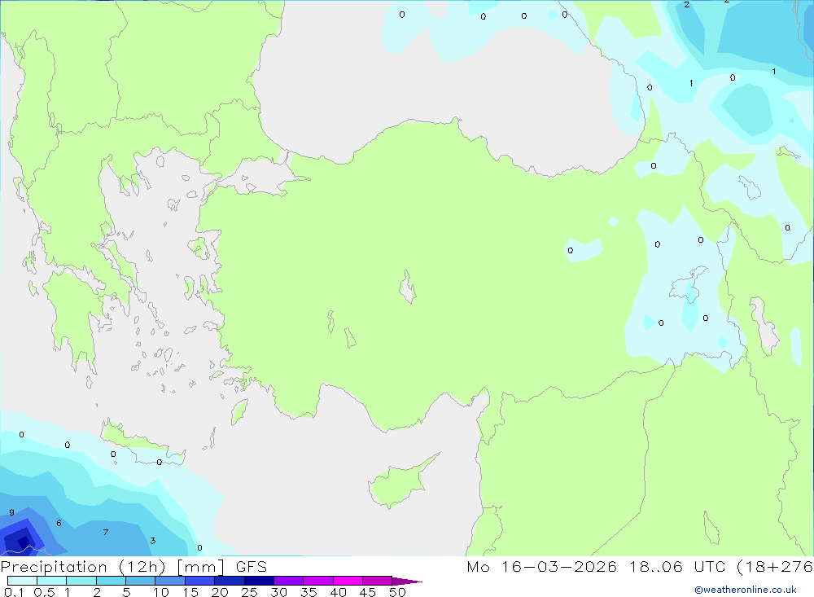Click the "16-03-2026" forecast date
814x597 pixels.
[559, 567]
